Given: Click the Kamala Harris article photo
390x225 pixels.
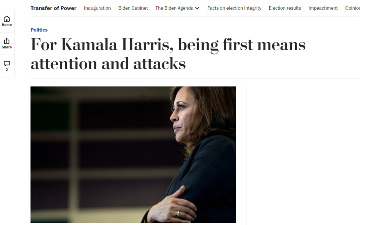Looking at the screenshot, I should (x=133, y=155).
